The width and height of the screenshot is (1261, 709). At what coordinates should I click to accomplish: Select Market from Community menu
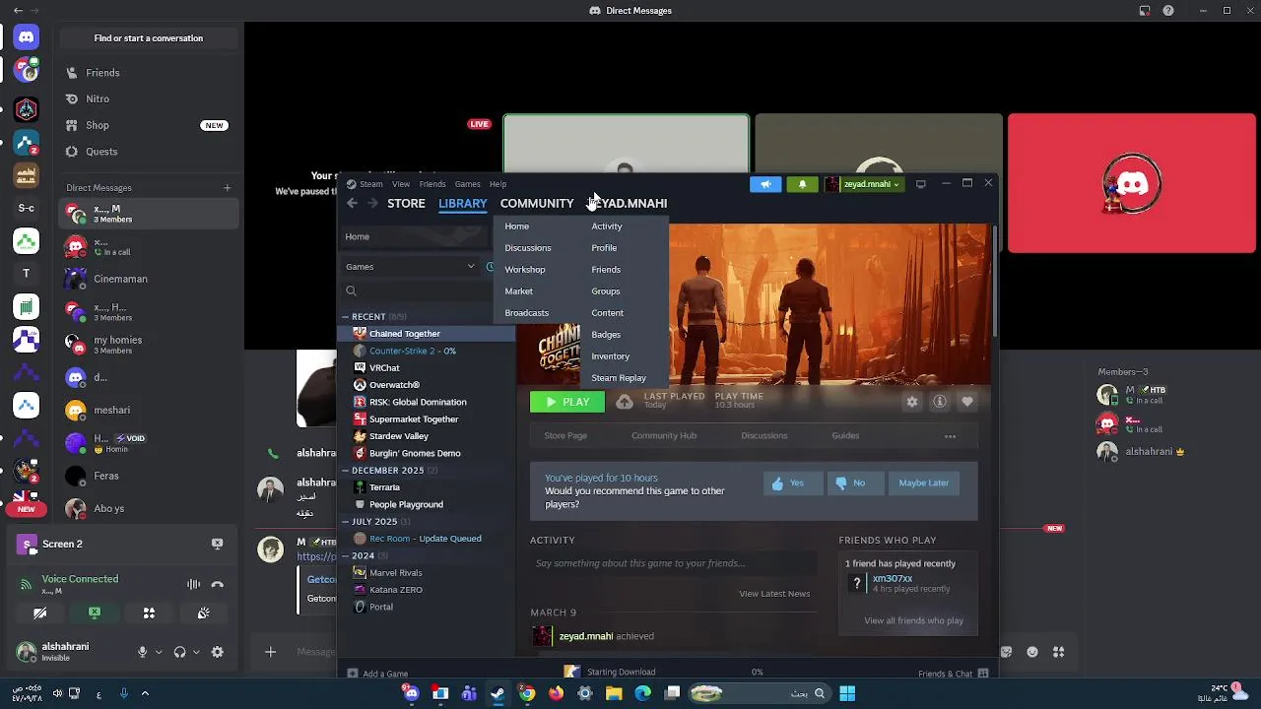tap(519, 291)
